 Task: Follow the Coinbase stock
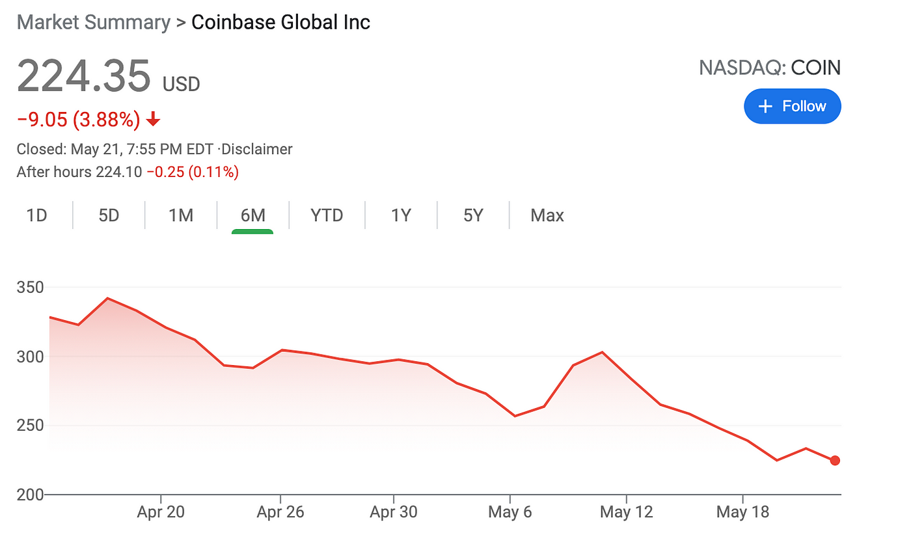[793, 106]
